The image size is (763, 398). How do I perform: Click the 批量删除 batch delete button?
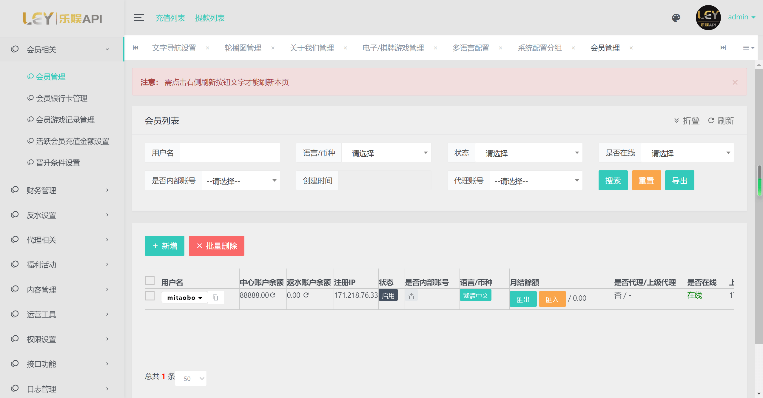217,246
